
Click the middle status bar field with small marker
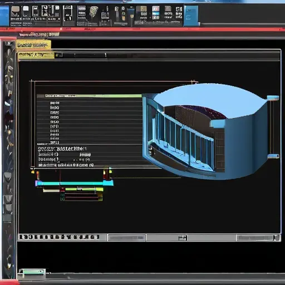click(191, 238)
